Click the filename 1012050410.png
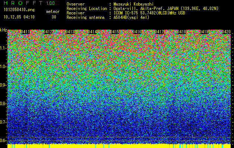The height and width of the screenshot is (148, 234). [x=19, y=10]
